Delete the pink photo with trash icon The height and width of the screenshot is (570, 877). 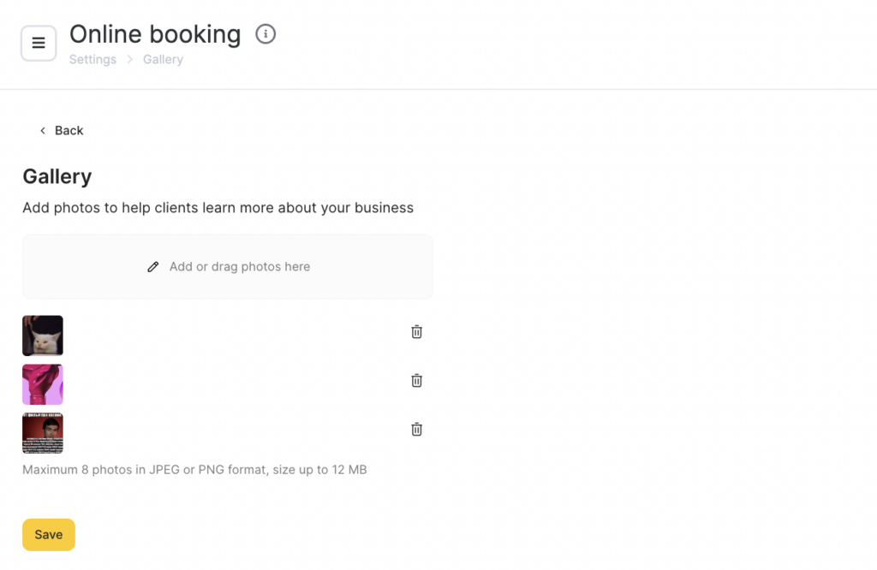(416, 381)
